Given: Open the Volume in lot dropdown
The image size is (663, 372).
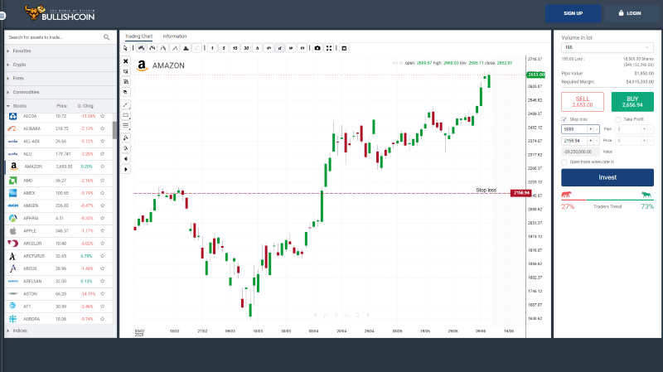Looking at the screenshot, I should 607,47.
